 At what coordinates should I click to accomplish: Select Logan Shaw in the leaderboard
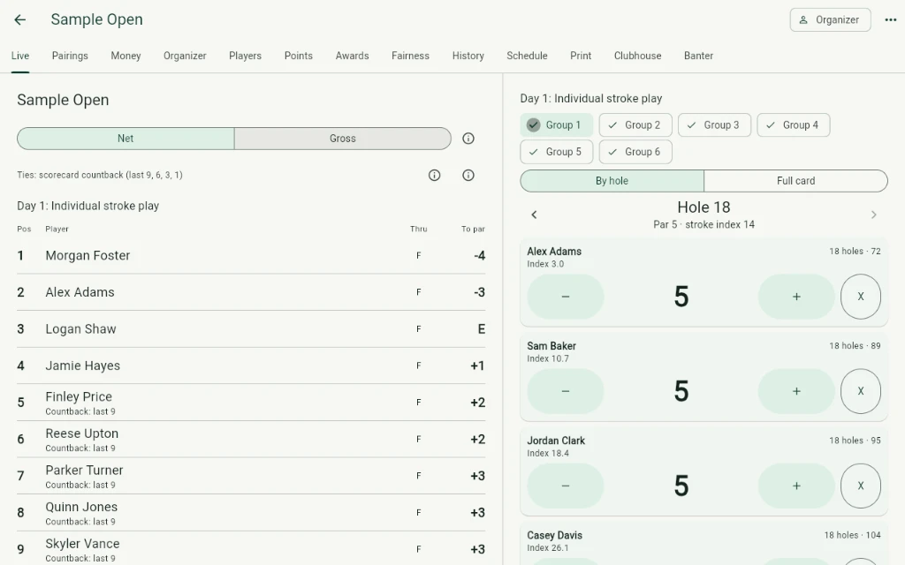coord(251,329)
